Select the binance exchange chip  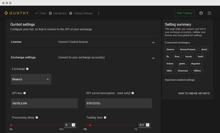(170, 49)
